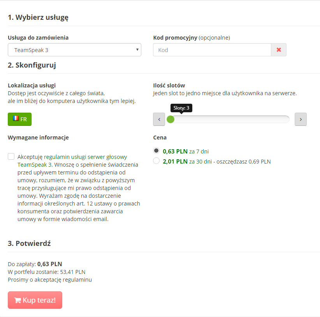This screenshot has height=317, width=320.
Task: Choose 2,01 PLN for 30 days option
Action: click(x=156, y=161)
